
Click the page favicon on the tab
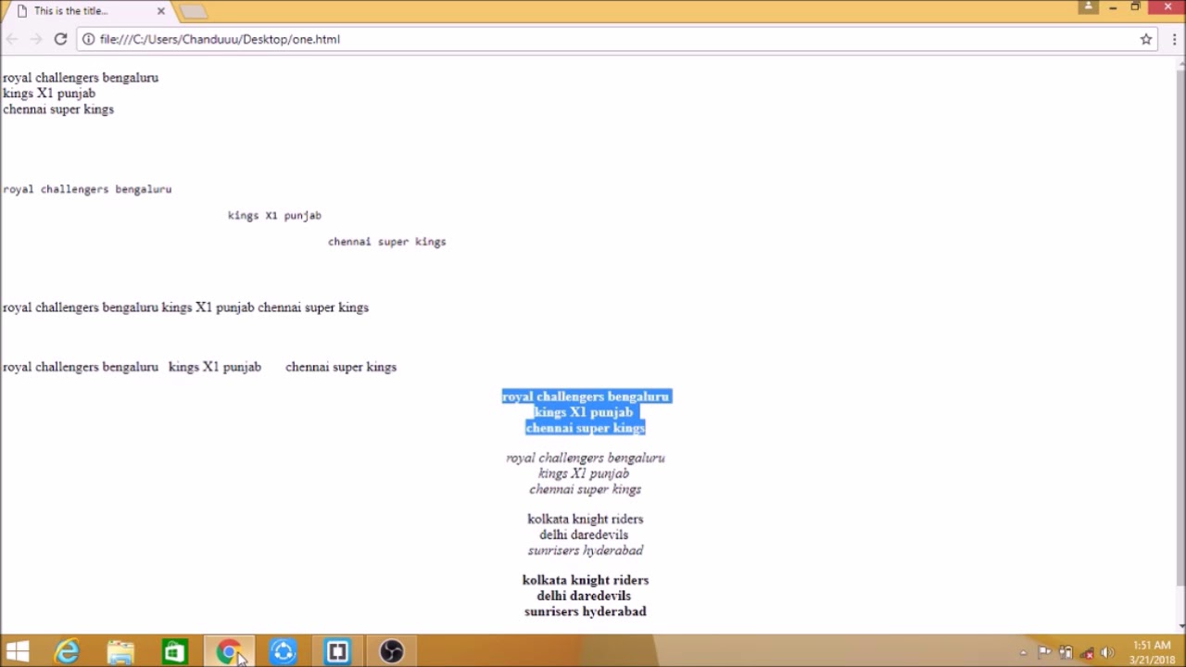tap(21, 11)
